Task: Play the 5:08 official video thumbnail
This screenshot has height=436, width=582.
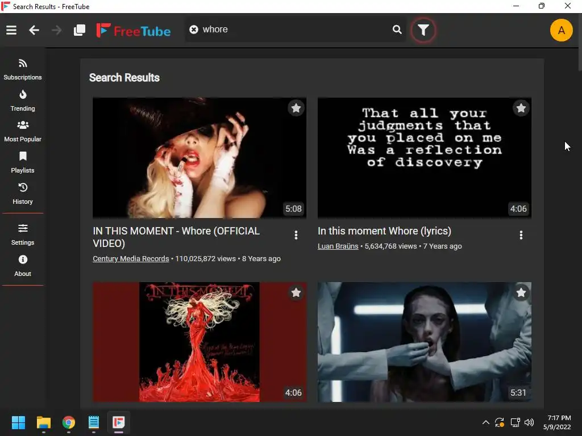Action: coord(199,158)
